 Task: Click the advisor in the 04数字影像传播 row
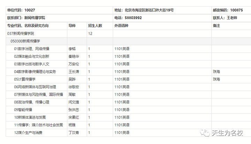tap(74, 72)
